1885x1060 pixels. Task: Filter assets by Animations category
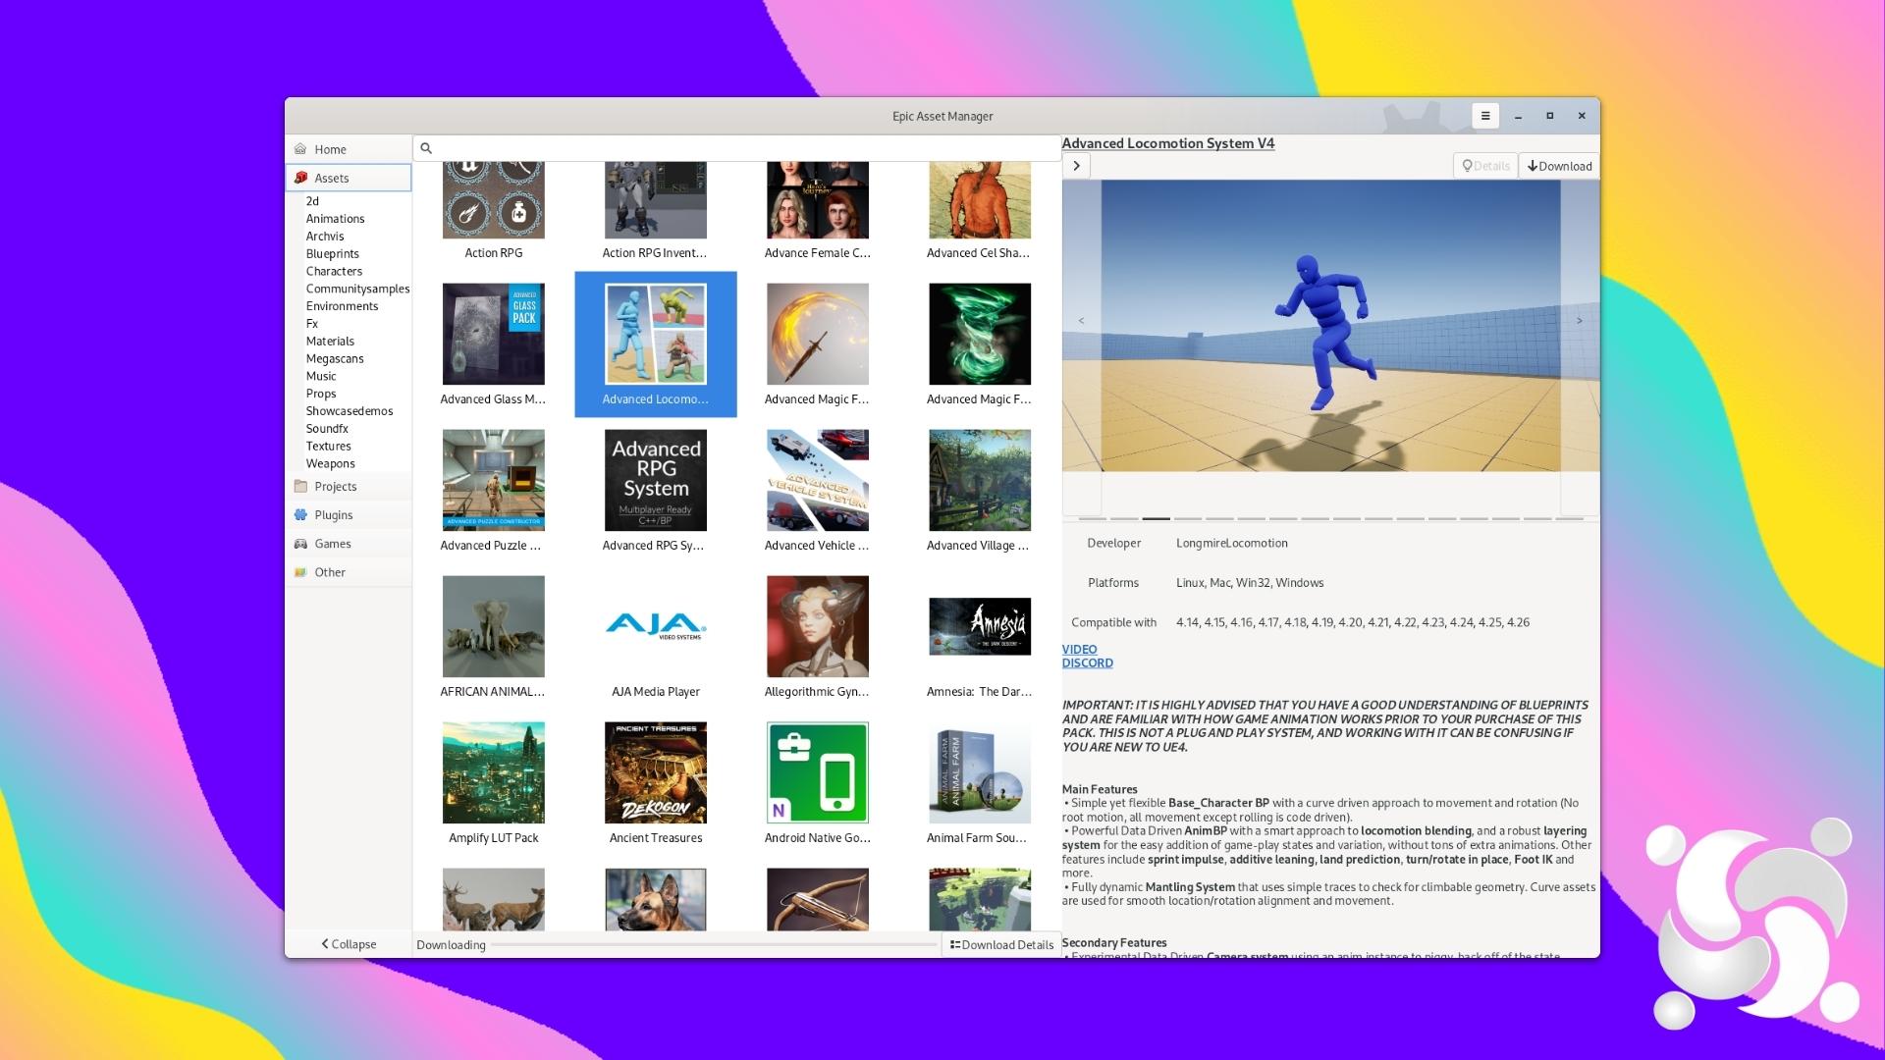tap(335, 219)
